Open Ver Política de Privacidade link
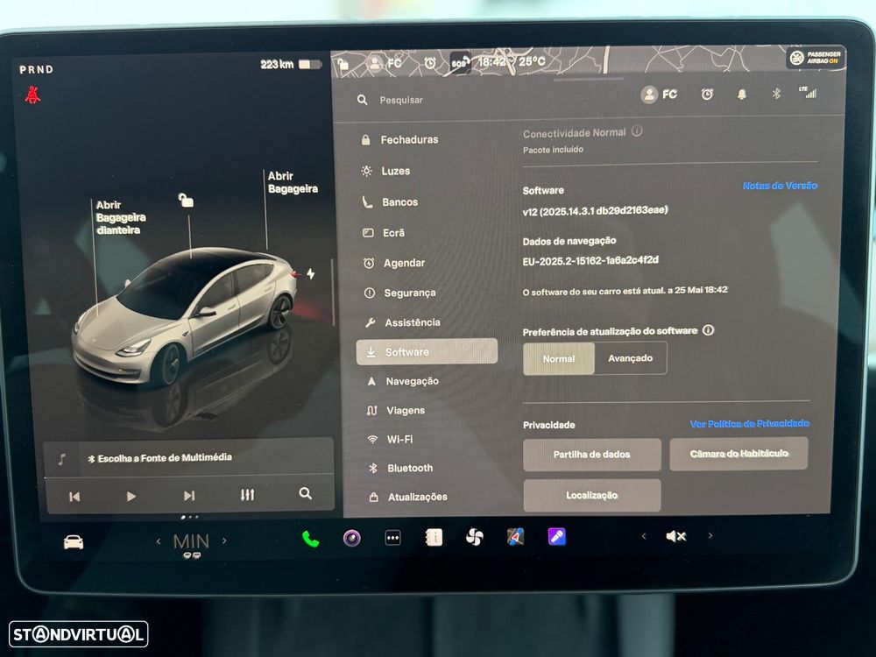The image size is (876, 657). 749,423
